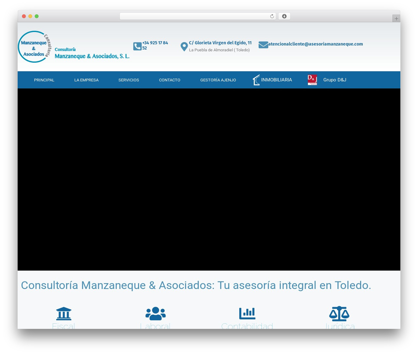Open the PRINCIPAL menu item
Screen dimensions: 418x354
(x=44, y=80)
